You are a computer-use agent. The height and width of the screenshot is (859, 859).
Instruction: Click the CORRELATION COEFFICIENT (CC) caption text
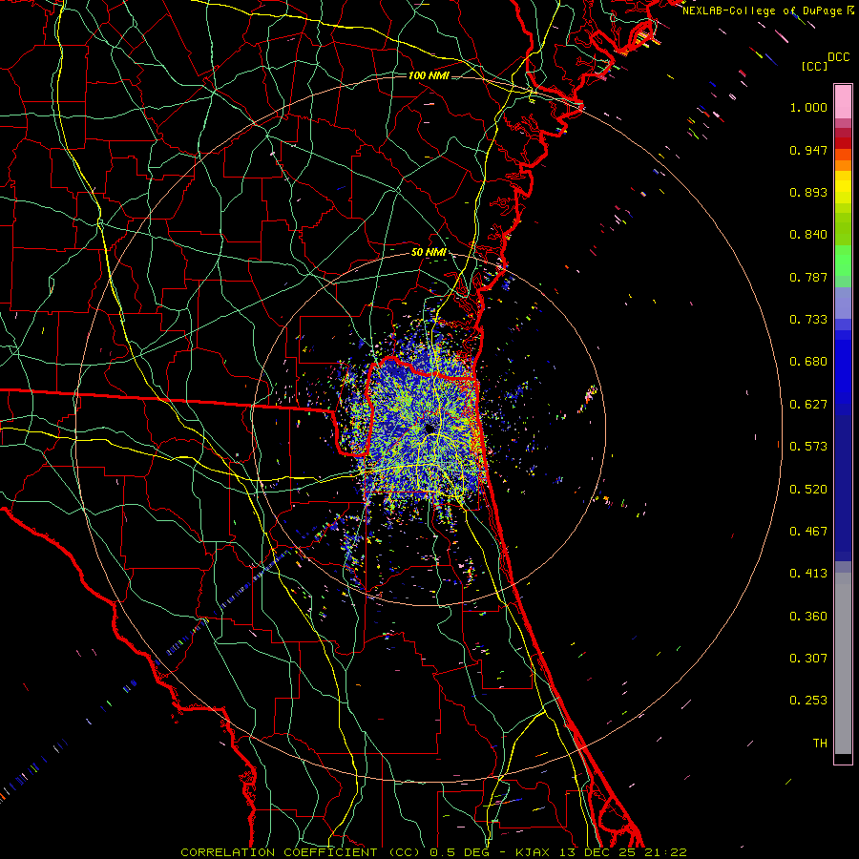[301, 852]
